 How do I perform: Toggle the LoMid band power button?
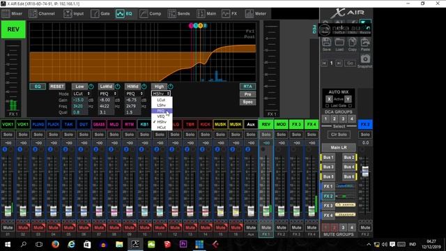point(118,86)
